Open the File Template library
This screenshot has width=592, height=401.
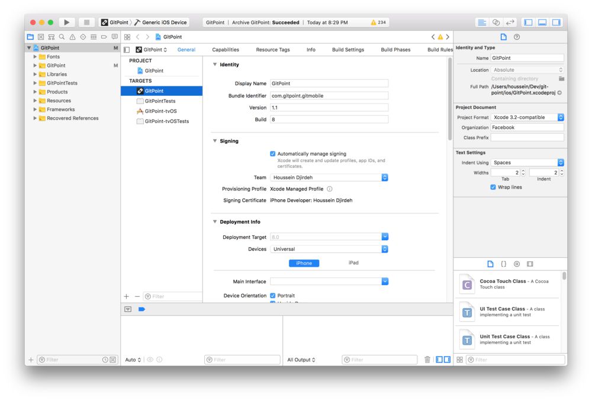(490, 264)
